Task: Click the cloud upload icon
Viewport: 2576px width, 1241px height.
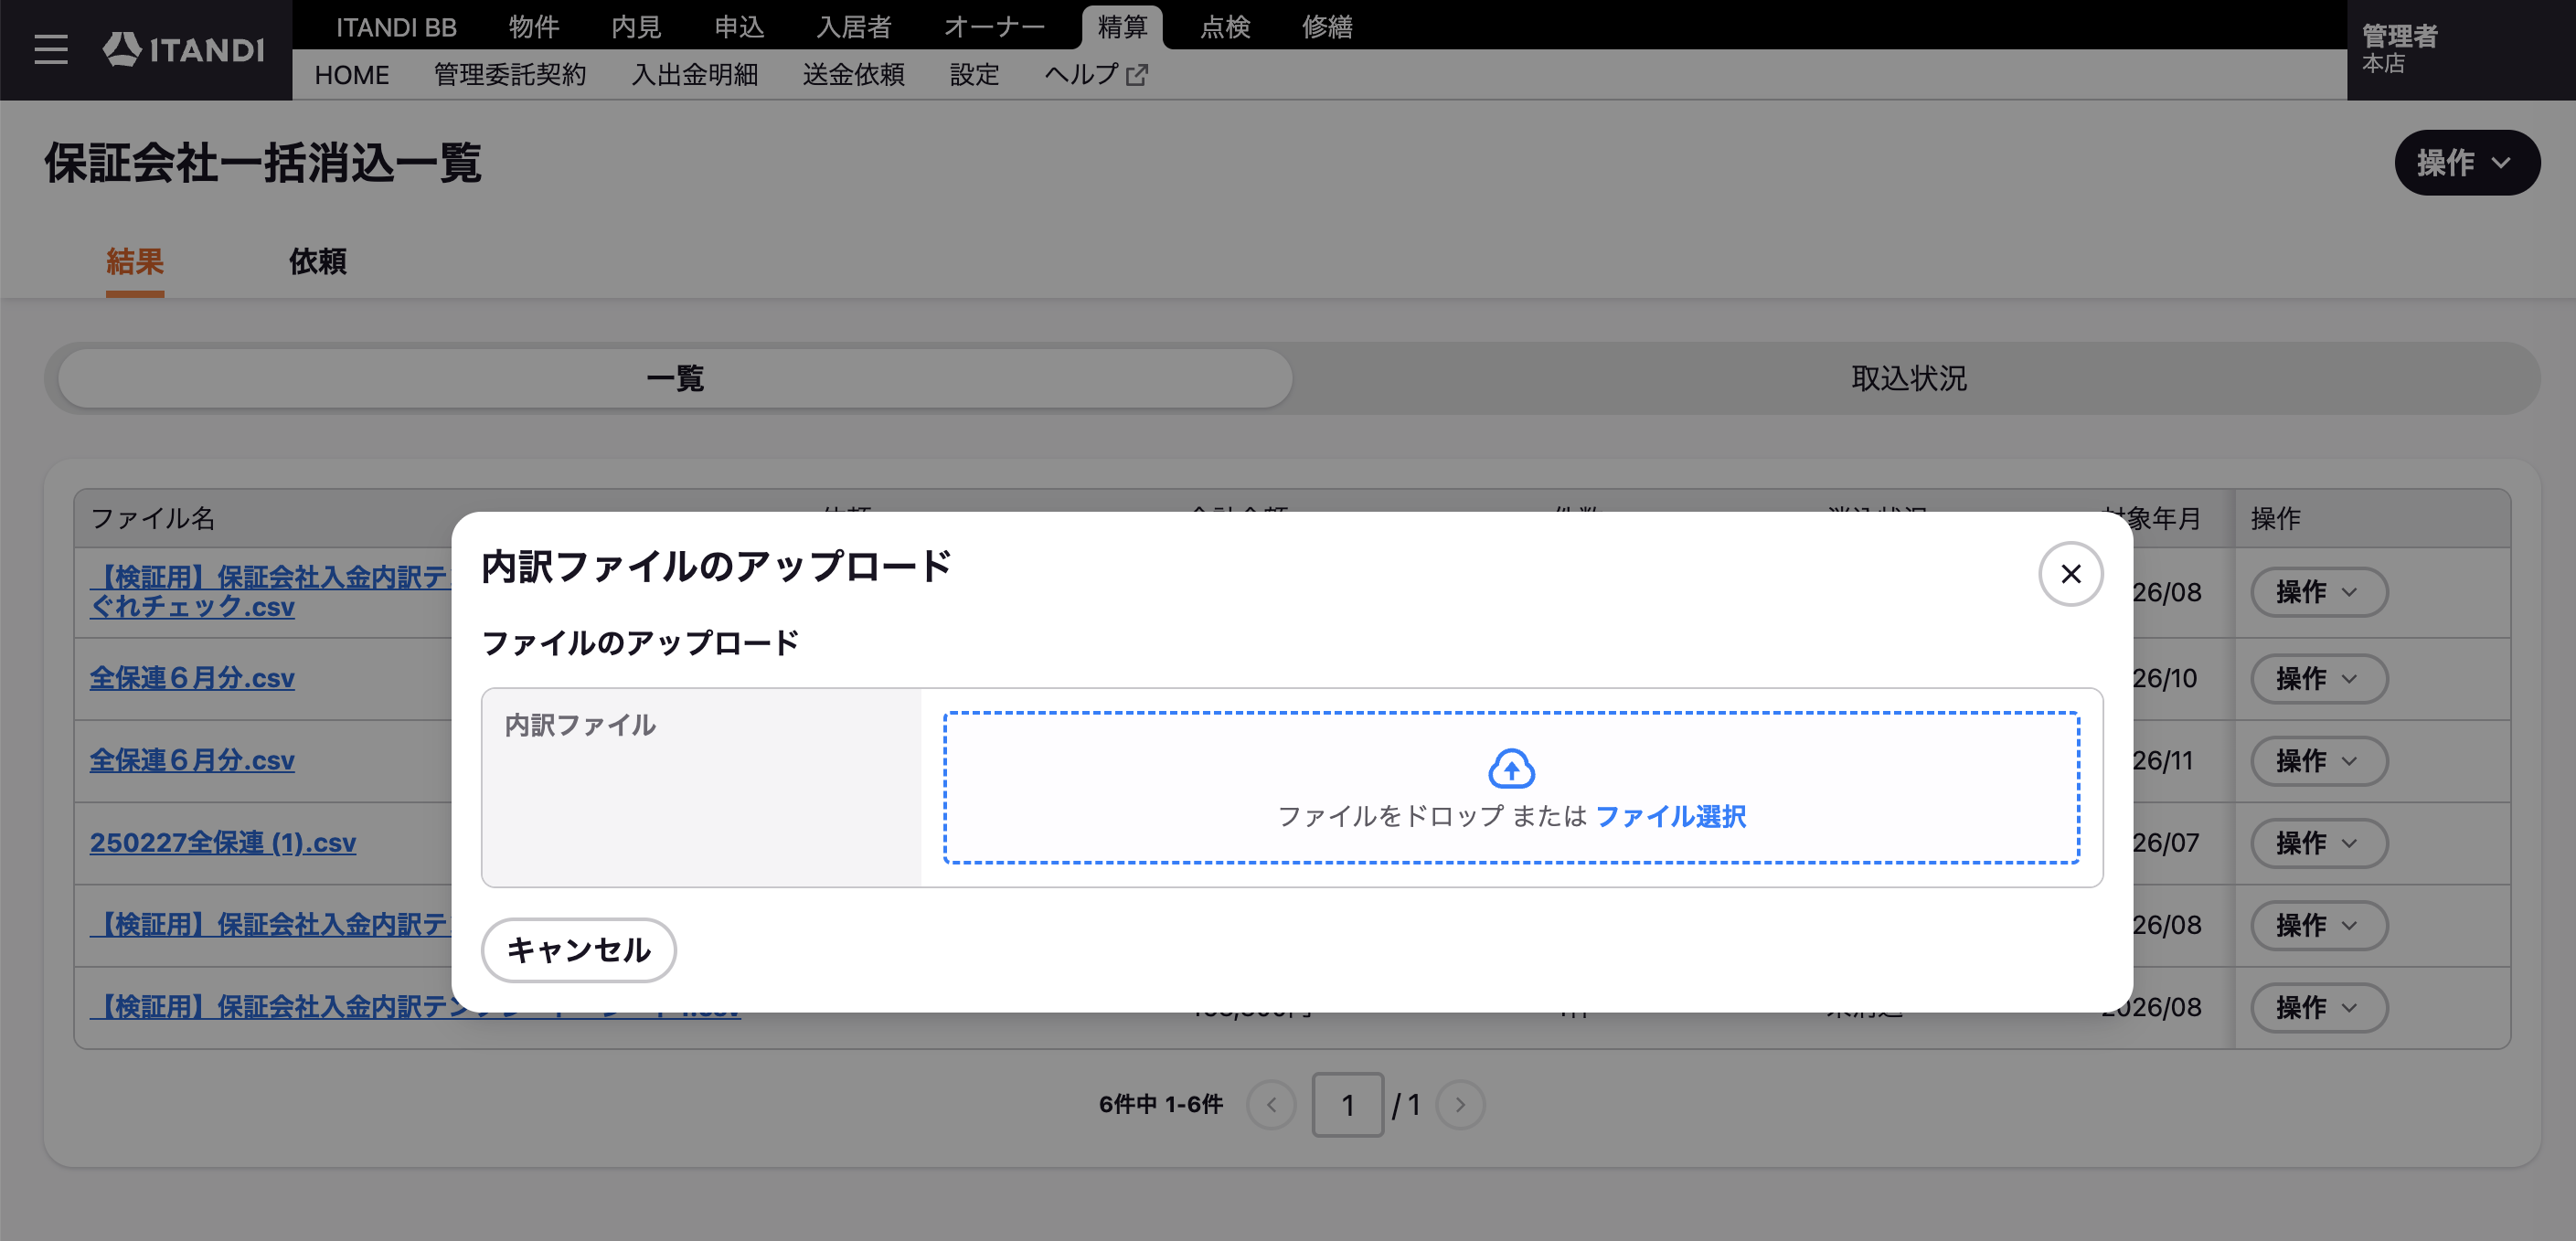Action: tap(1511, 768)
